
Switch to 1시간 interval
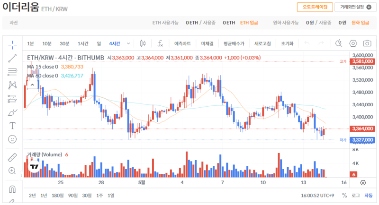pos(83,43)
